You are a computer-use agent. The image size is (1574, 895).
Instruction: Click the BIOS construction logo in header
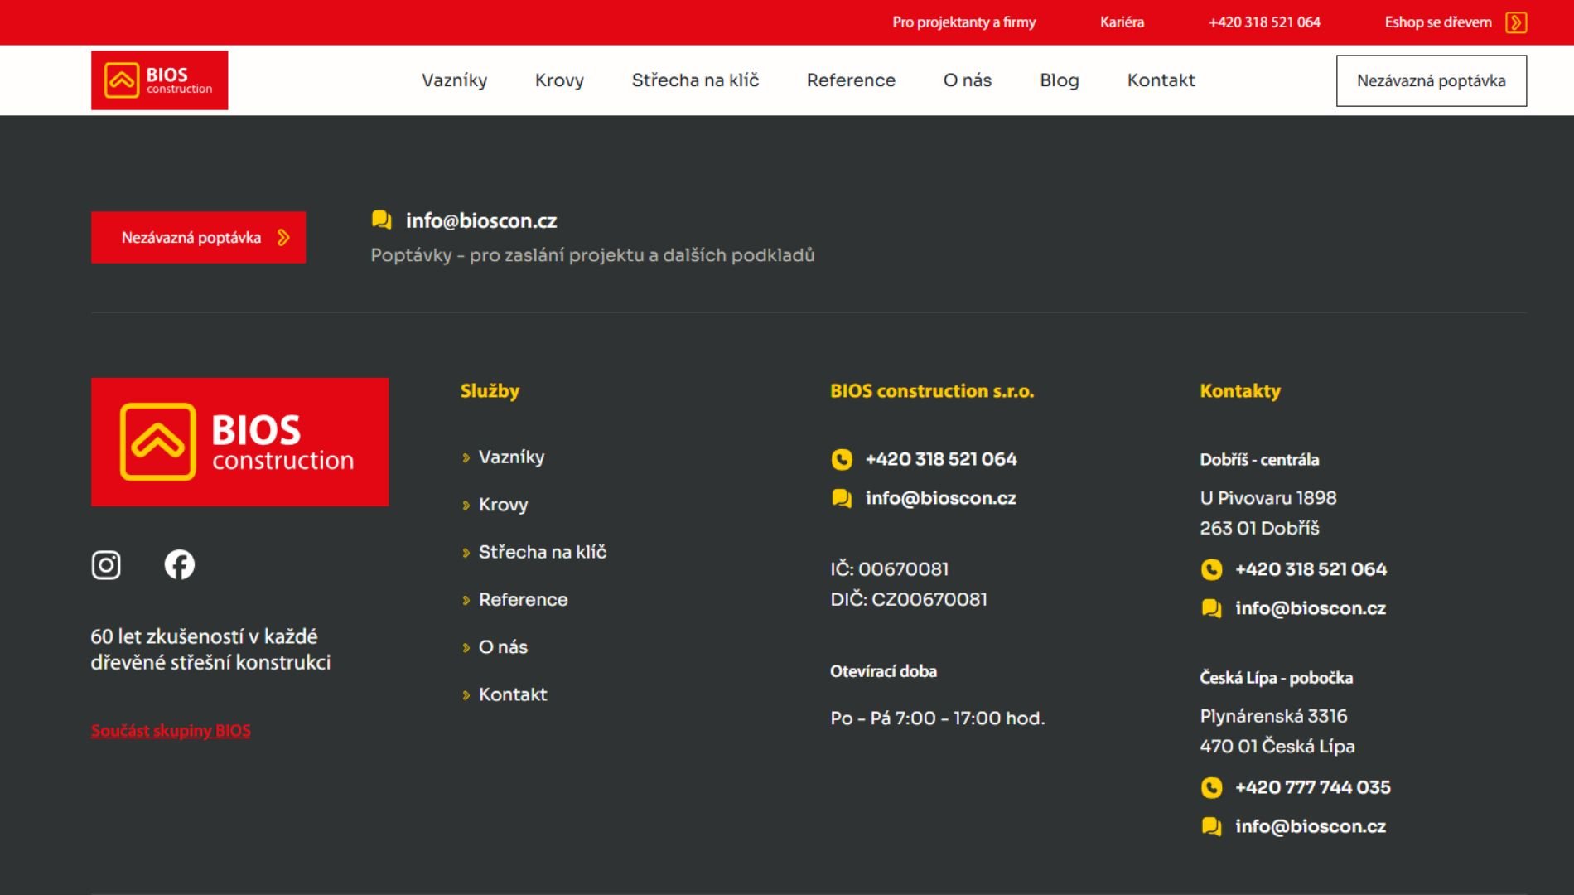tap(159, 80)
